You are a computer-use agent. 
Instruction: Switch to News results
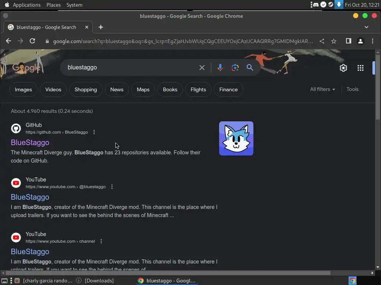117,89
